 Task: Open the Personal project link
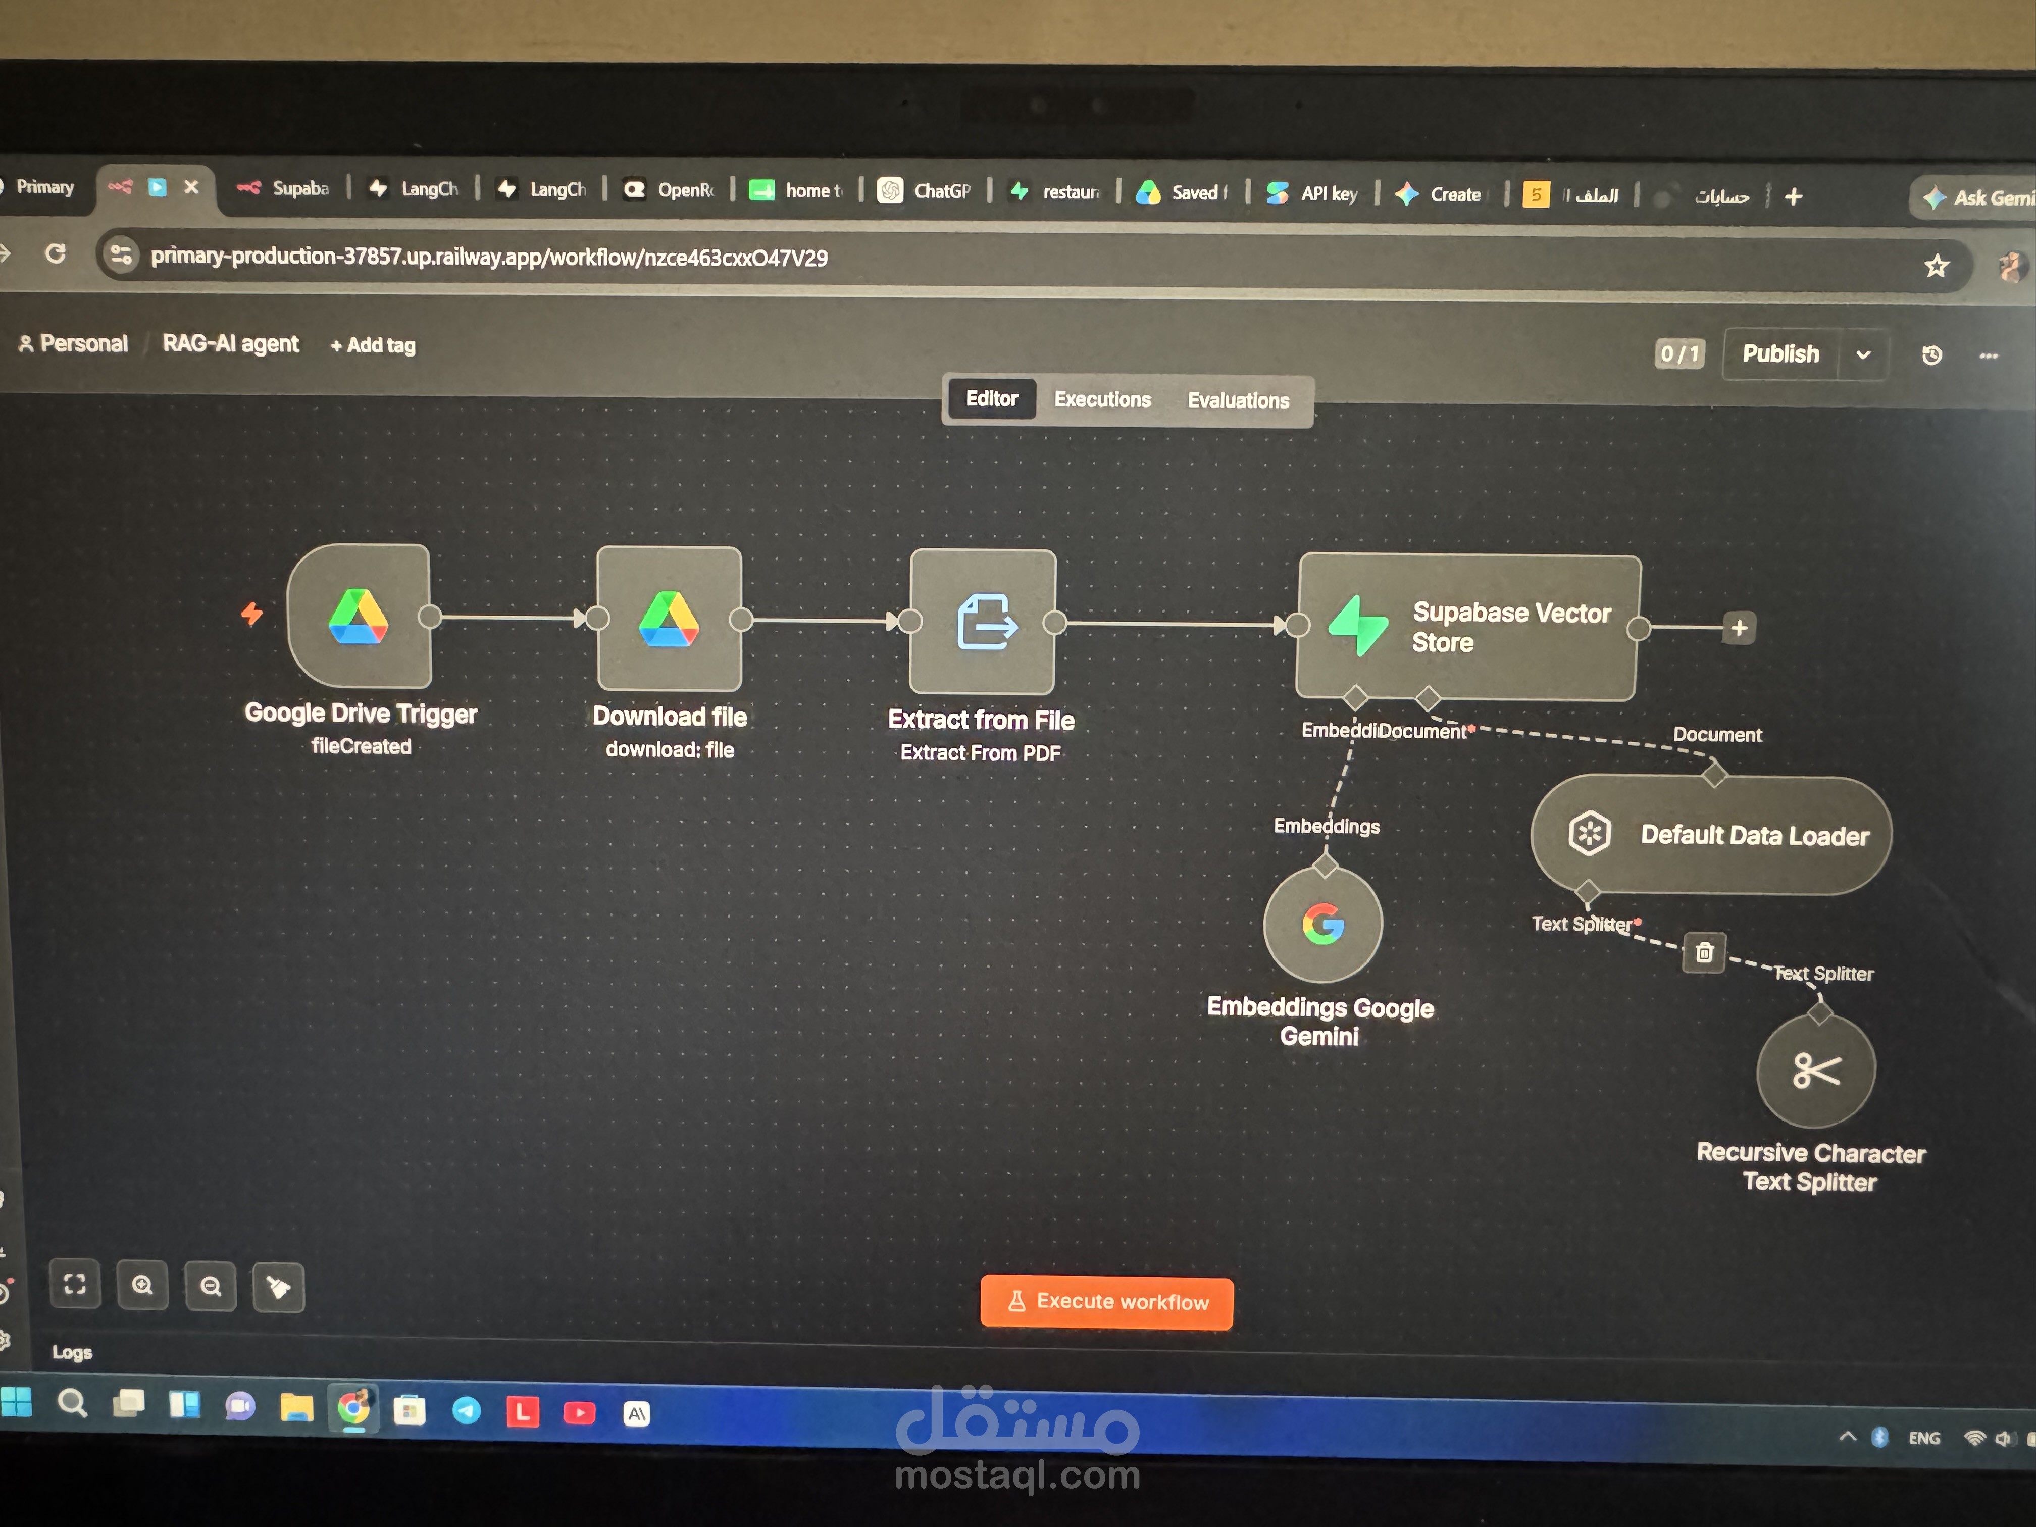(74, 343)
